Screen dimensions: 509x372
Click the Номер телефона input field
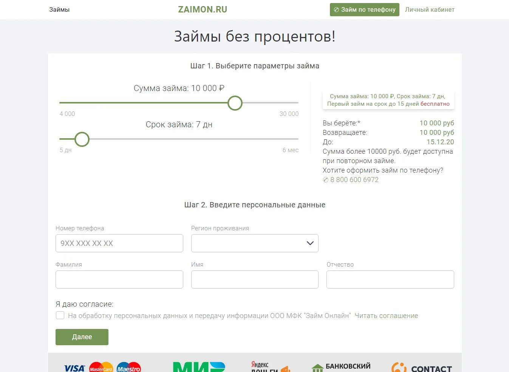tap(119, 243)
